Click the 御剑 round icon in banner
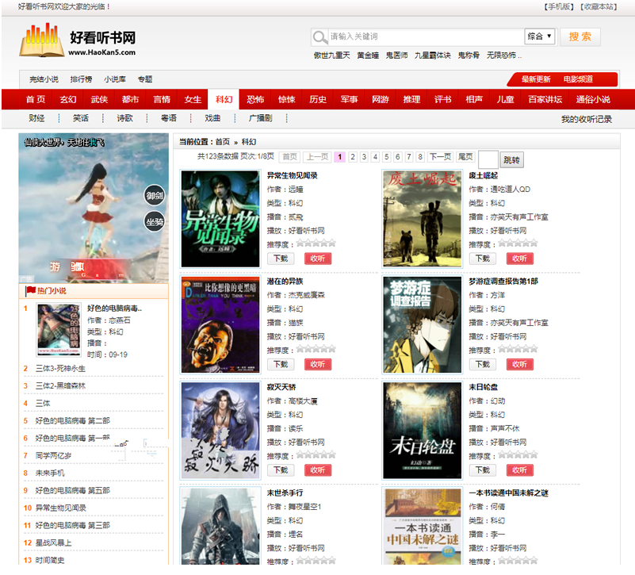This screenshot has width=635, height=575. point(155,196)
